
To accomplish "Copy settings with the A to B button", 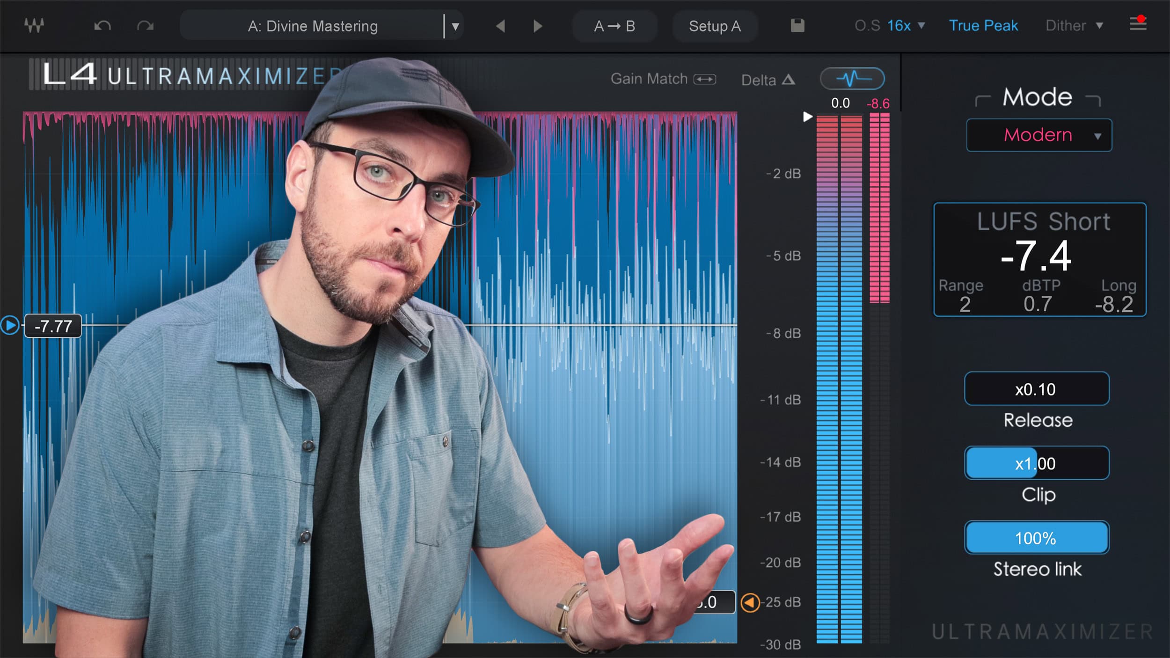I will coord(615,26).
